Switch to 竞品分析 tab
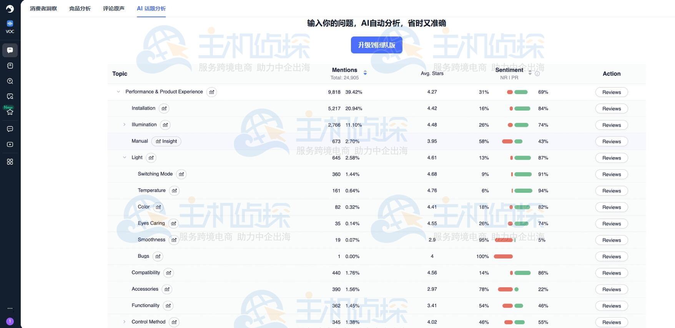Image resolution: width=675 pixels, height=328 pixels. click(x=80, y=8)
